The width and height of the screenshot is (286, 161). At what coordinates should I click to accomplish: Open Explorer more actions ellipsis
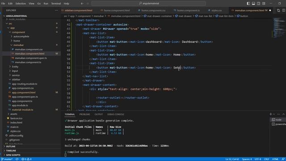(56, 10)
